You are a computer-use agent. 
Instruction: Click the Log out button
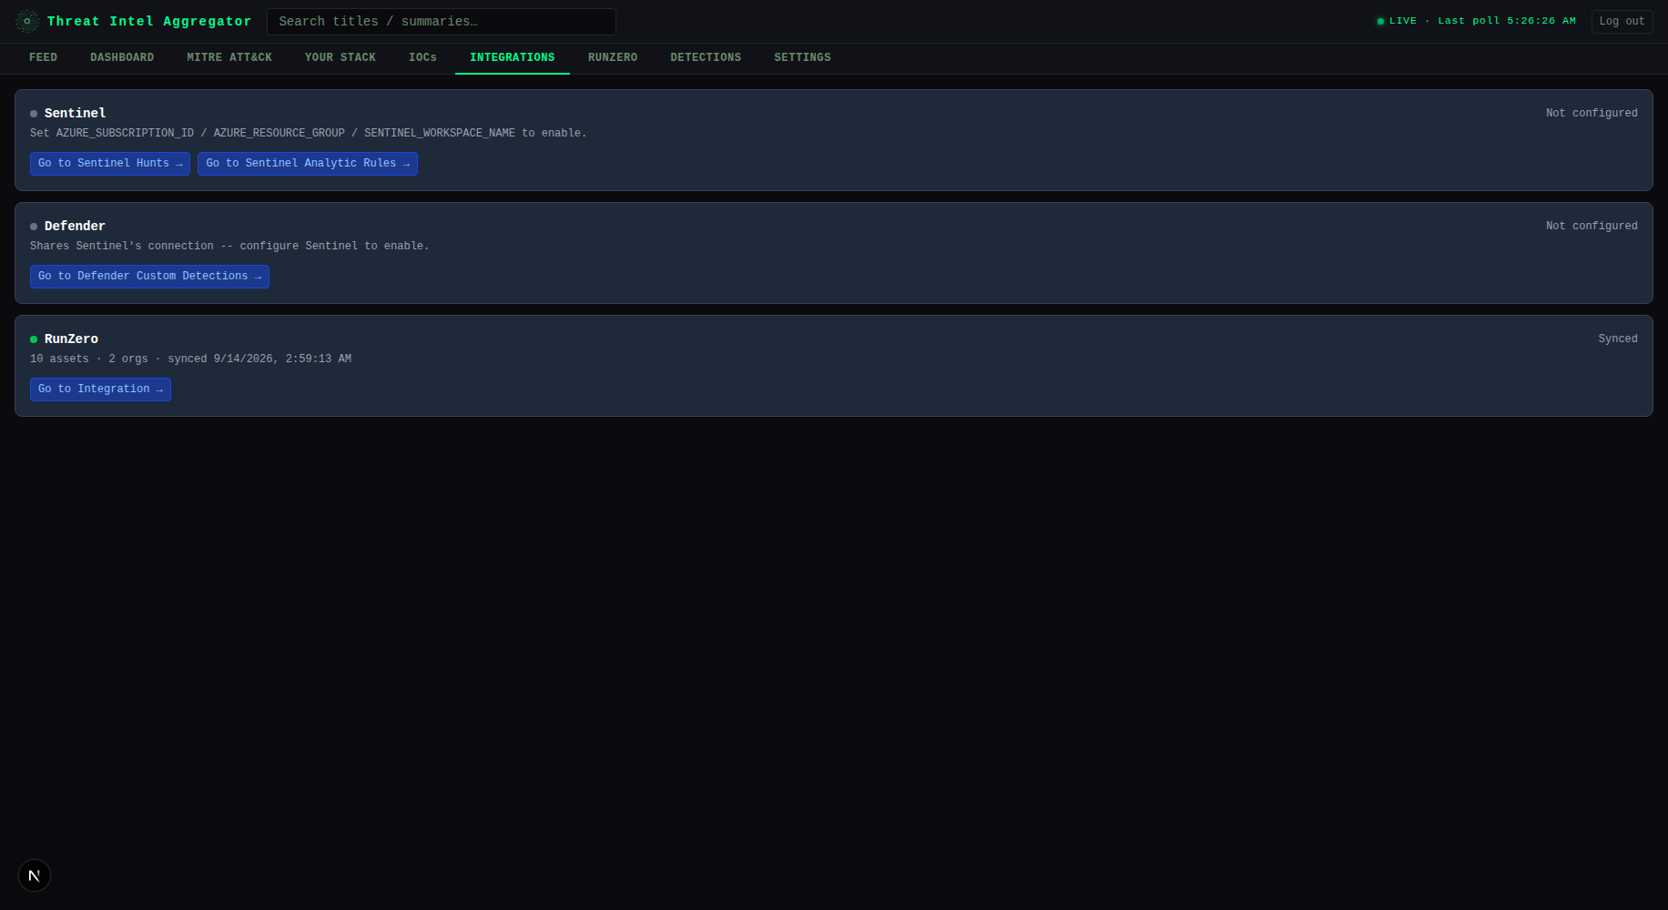tap(1622, 21)
